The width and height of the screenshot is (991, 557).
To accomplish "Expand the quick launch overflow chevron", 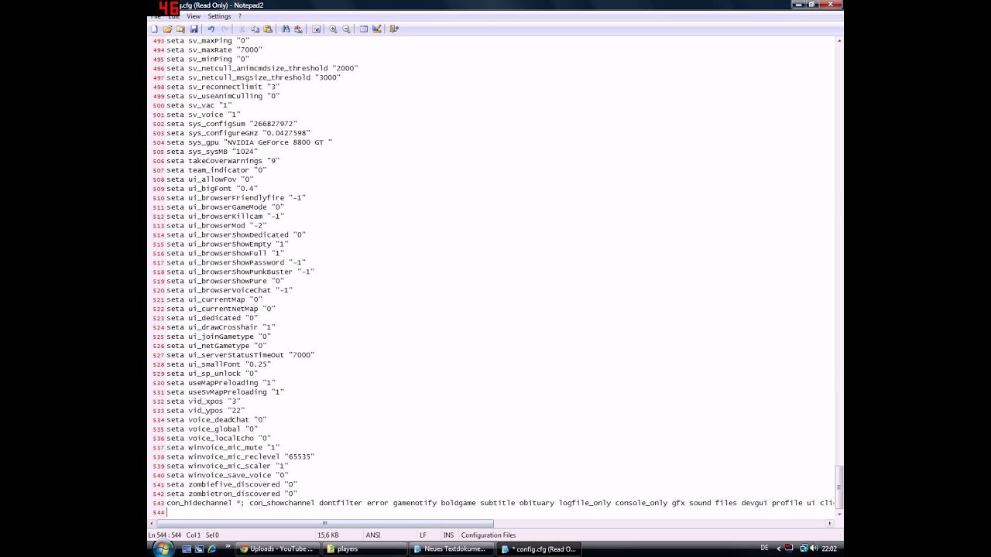I will coord(228,548).
